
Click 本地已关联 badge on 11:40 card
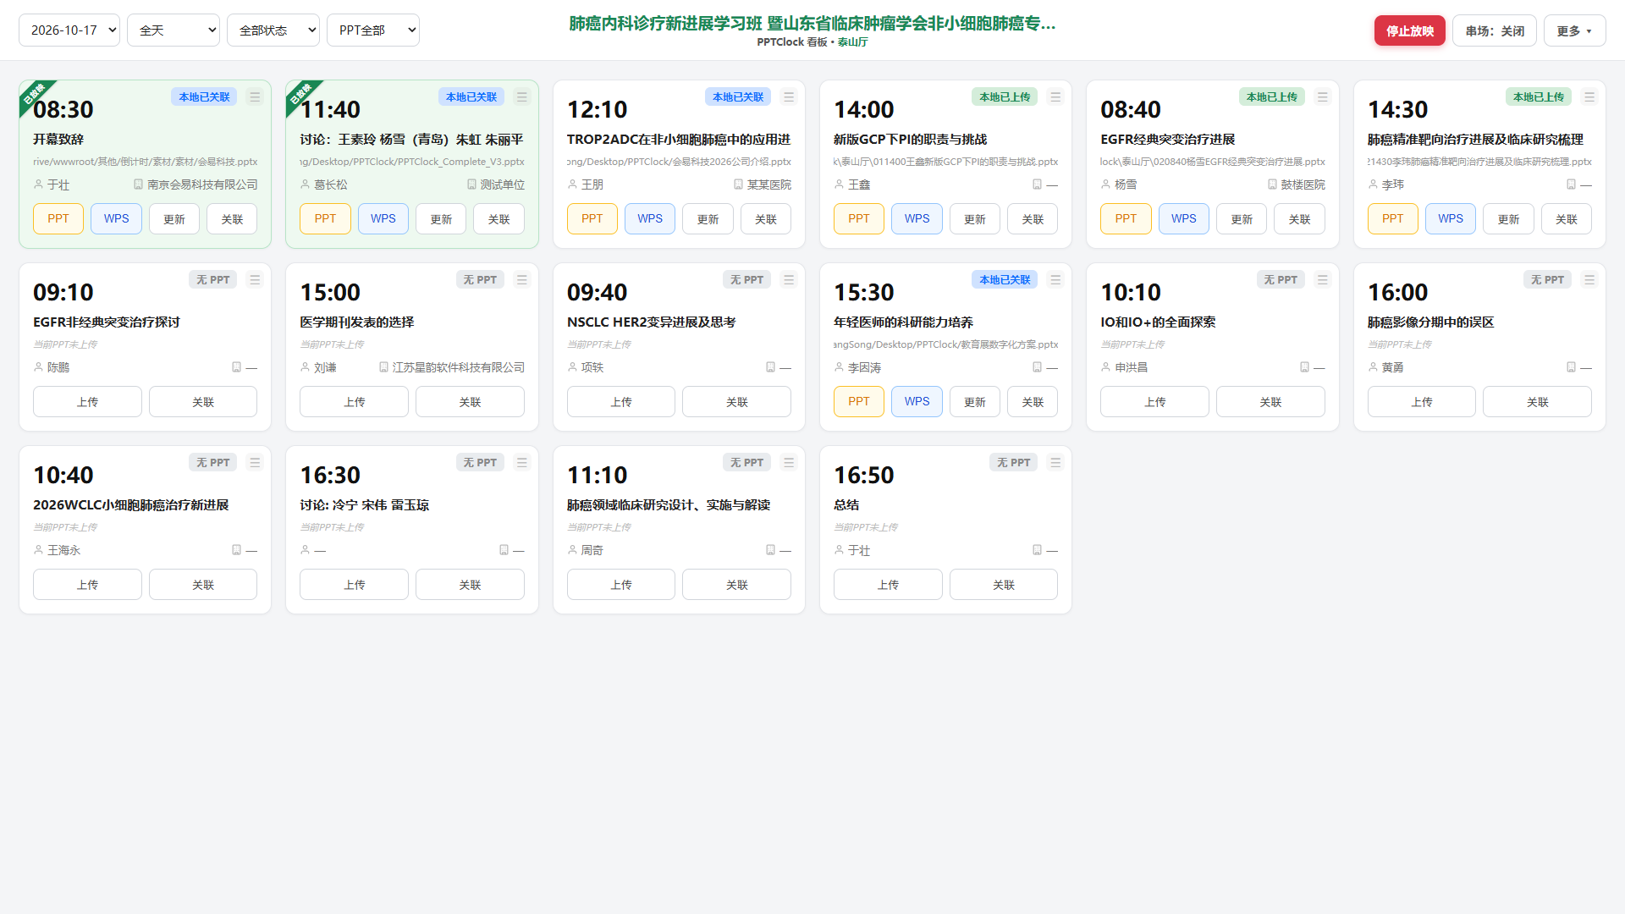pyautogui.click(x=471, y=97)
